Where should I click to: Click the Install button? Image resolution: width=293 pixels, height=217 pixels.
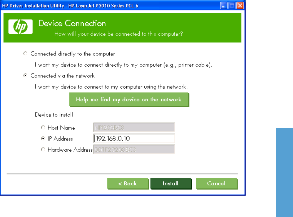coord(171,184)
